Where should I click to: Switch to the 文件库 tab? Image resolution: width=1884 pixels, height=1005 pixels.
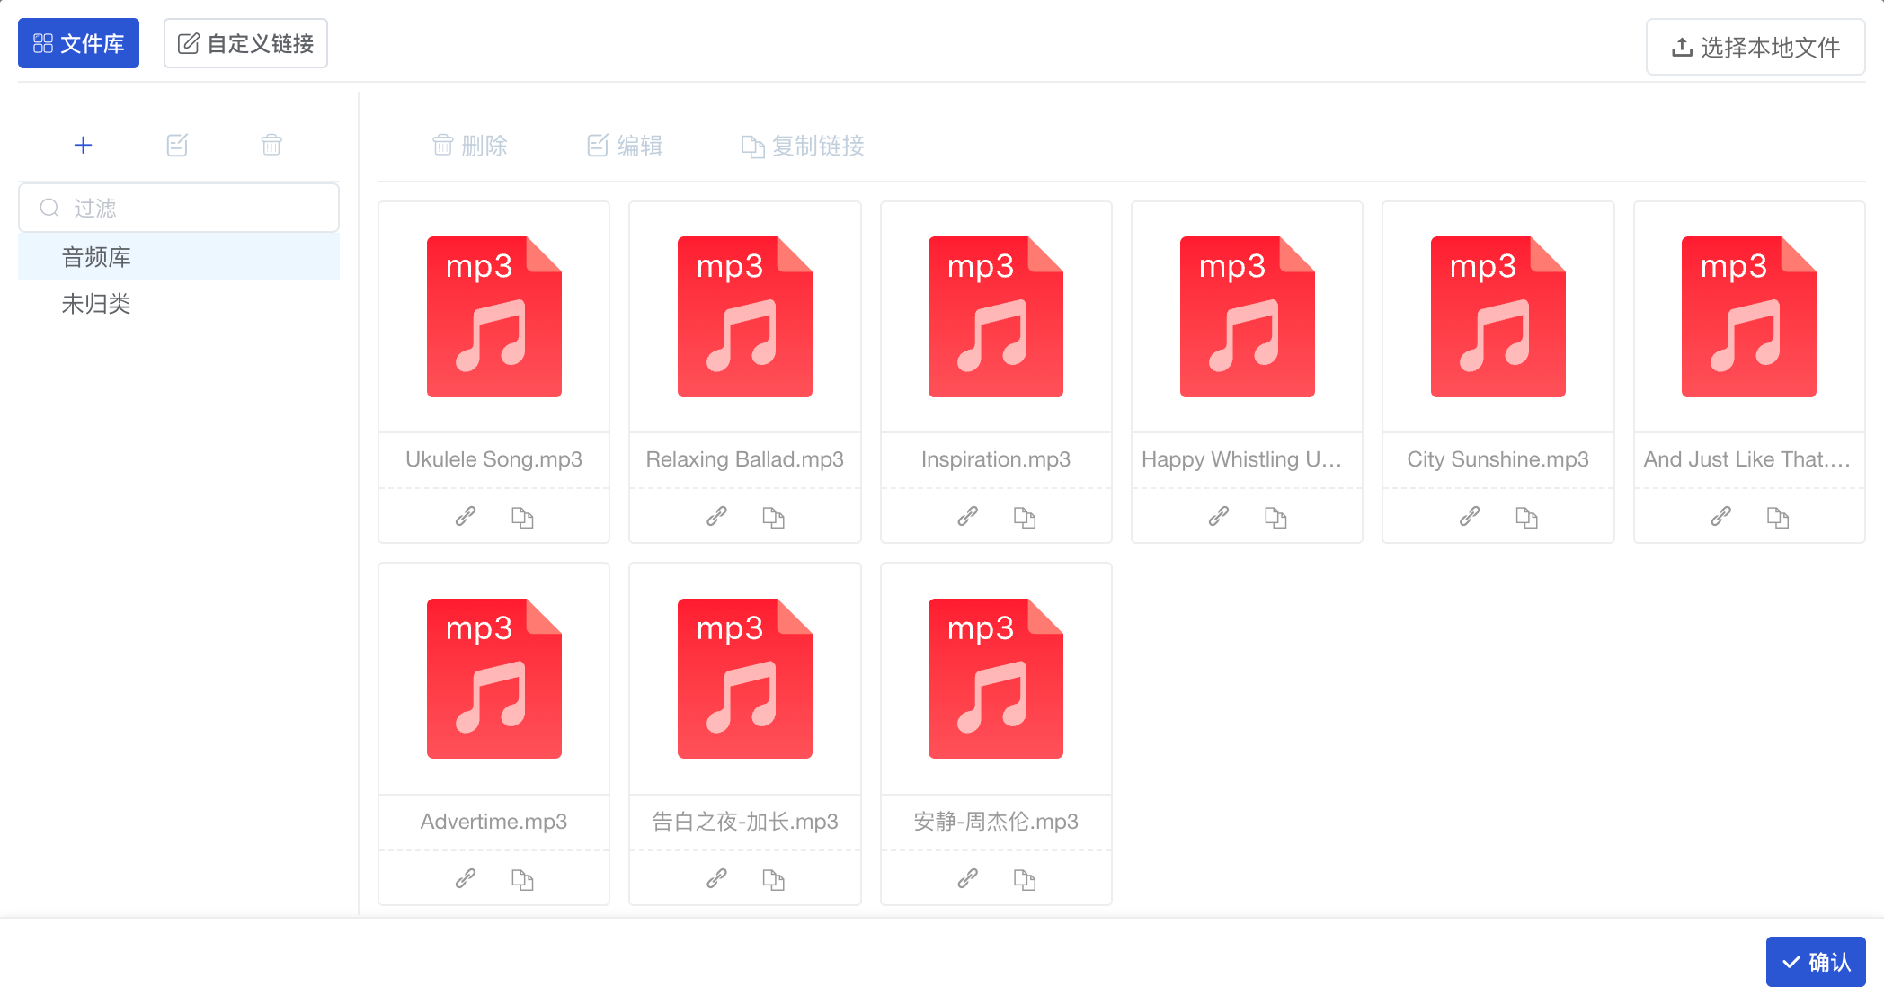(79, 43)
